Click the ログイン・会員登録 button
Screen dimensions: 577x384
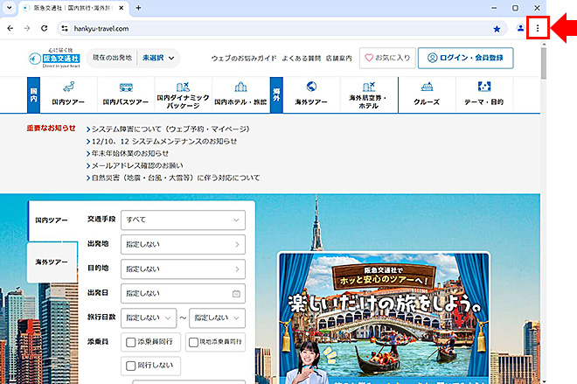(465, 59)
